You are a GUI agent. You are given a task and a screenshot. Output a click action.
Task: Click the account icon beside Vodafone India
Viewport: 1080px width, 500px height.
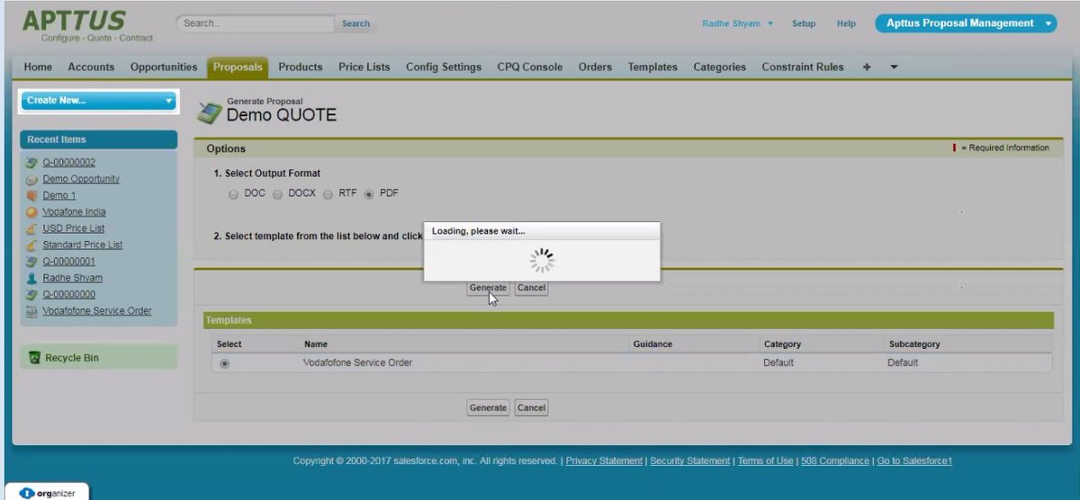[x=32, y=212]
